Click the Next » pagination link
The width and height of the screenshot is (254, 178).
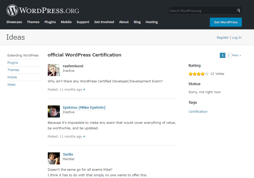click(x=236, y=55)
